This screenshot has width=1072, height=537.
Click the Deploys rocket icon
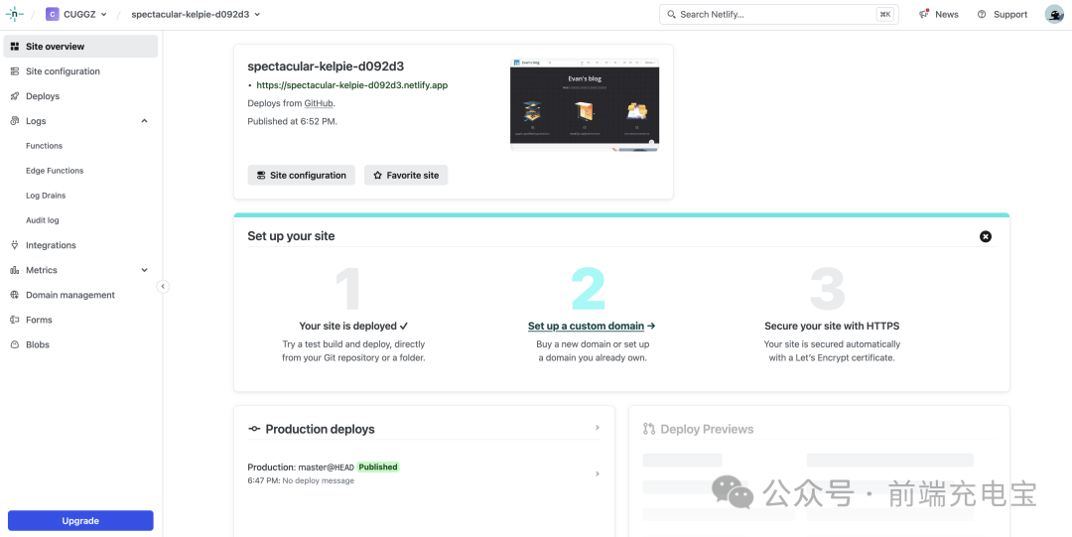tap(14, 96)
